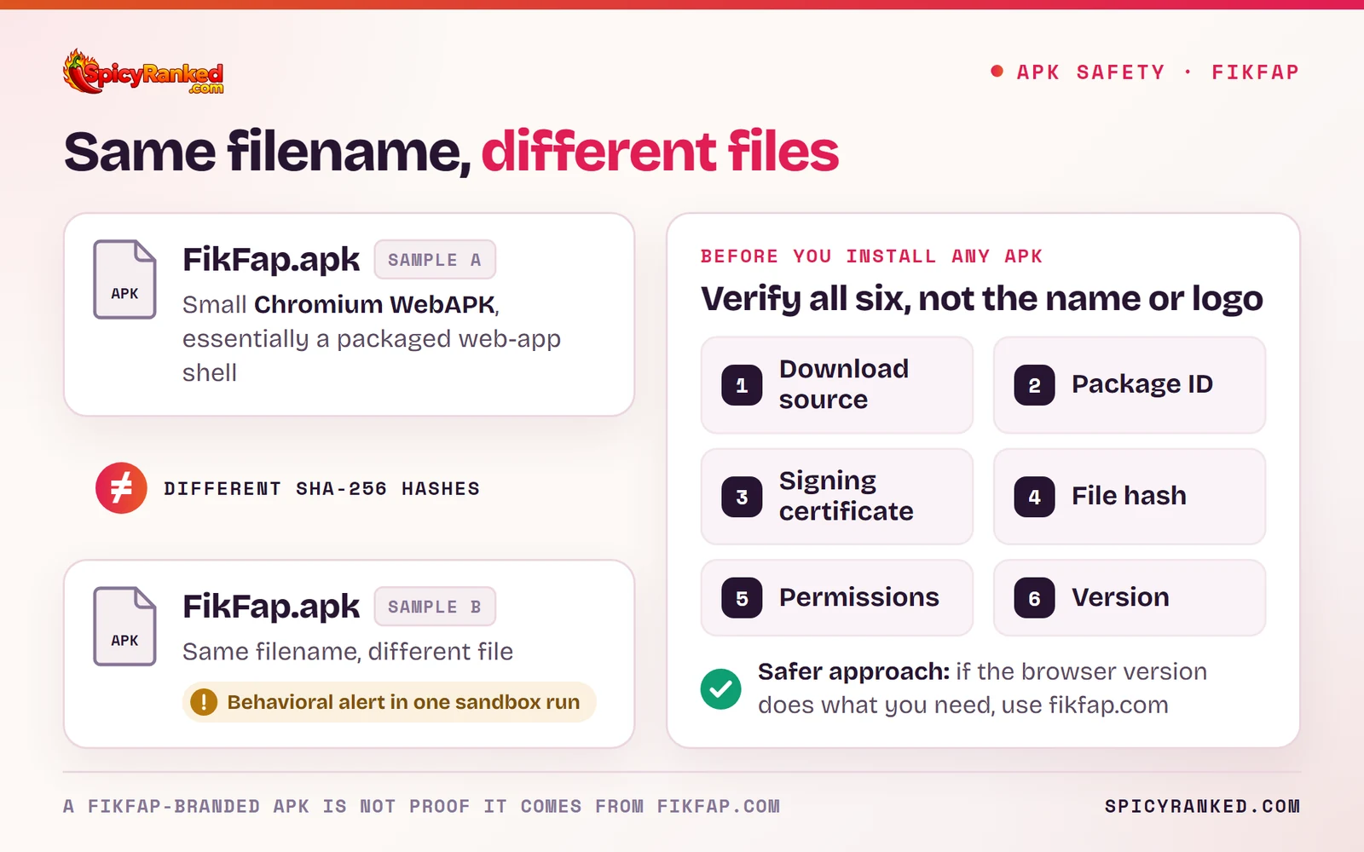Click the red not-equal hash icon
This screenshot has width=1364, height=852.
point(121,488)
